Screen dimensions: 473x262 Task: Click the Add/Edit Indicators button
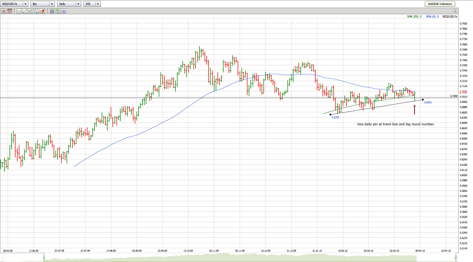pyautogui.click(x=440, y=4)
